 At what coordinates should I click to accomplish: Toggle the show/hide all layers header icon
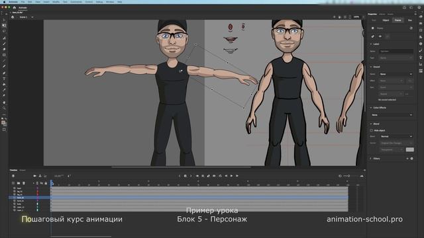click(42, 183)
